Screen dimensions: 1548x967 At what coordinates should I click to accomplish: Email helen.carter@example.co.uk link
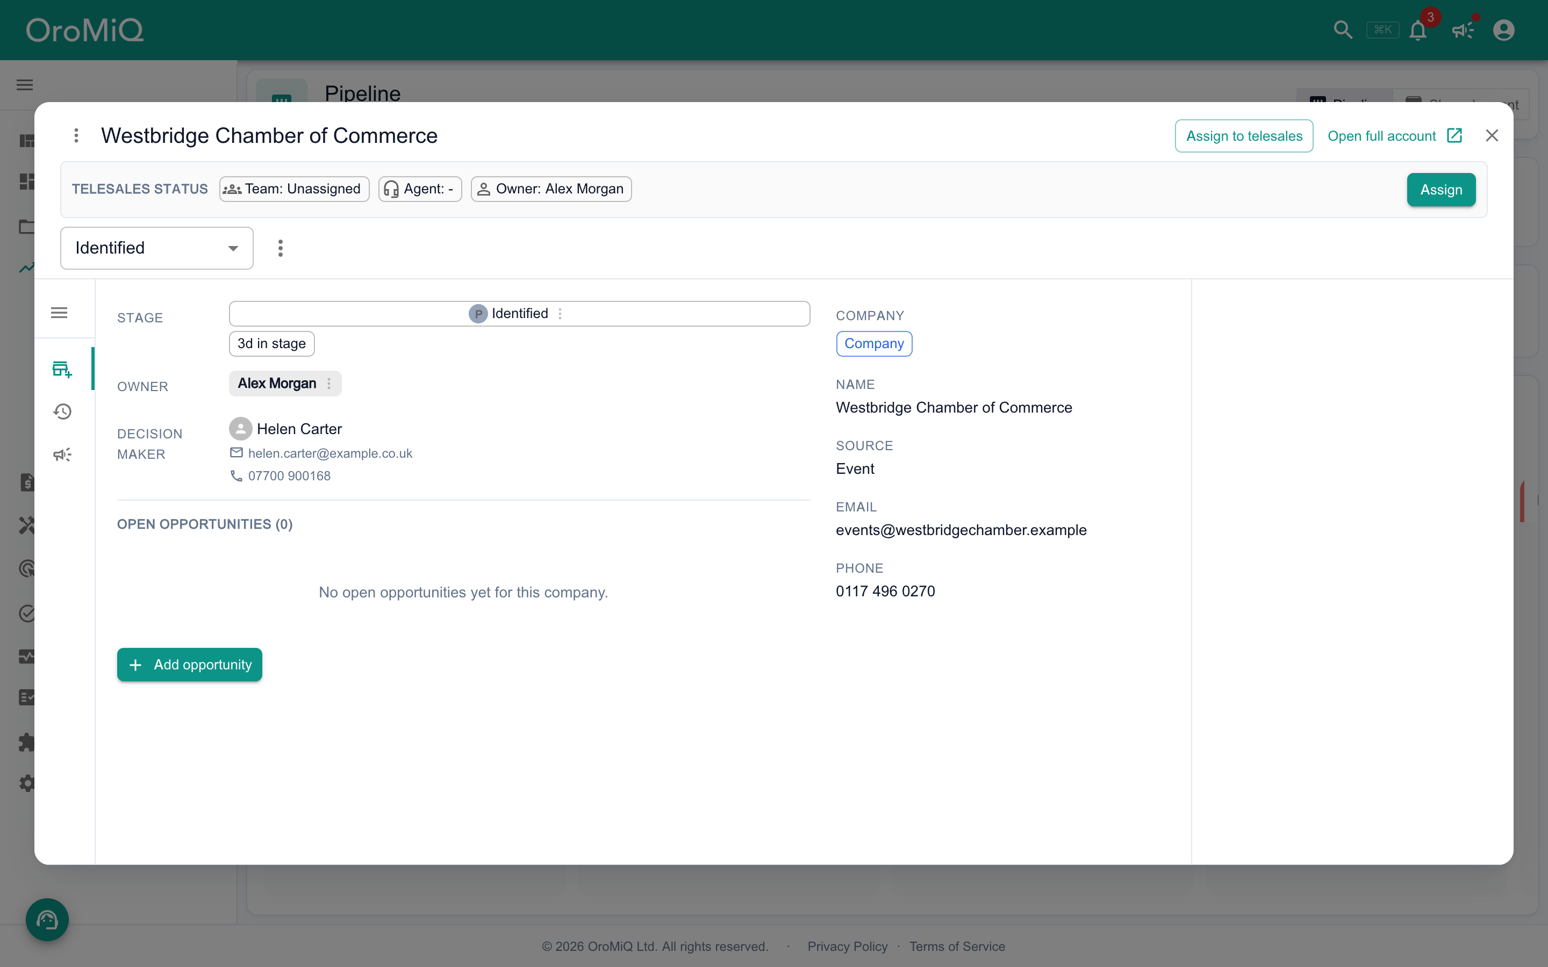(x=330, y=453)
